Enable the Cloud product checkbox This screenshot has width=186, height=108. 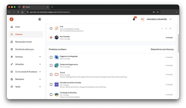(51, 74)
